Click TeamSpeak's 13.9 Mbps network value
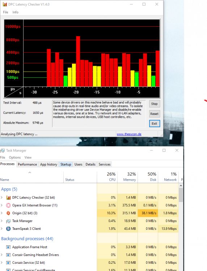207x271 pixels. pos(168,229)
